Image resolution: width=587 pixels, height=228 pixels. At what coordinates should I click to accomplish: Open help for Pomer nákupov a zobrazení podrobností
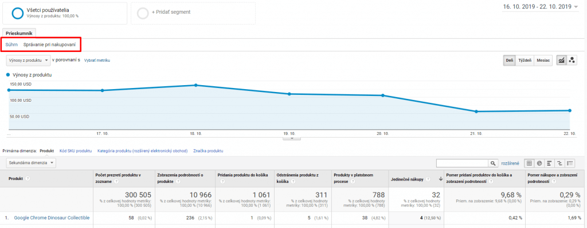(554, 181)
